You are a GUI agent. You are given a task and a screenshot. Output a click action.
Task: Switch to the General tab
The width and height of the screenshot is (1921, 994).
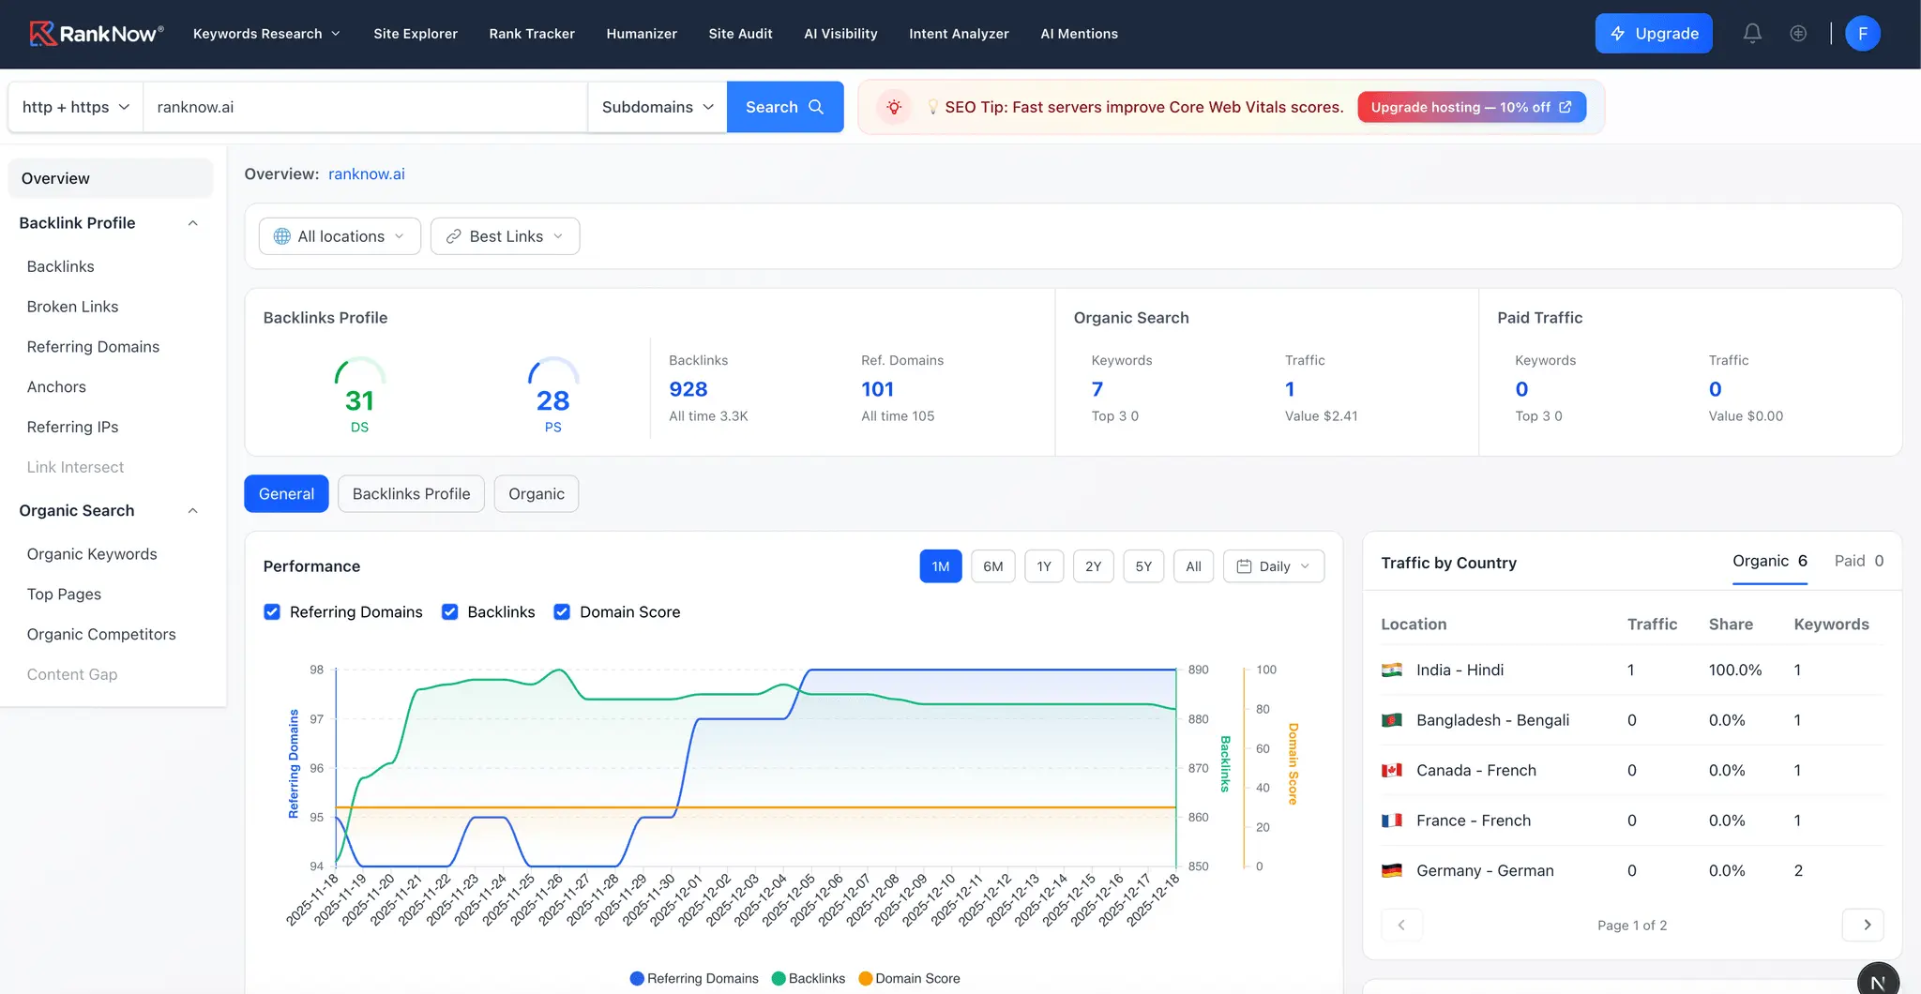[x=286, y=493]
